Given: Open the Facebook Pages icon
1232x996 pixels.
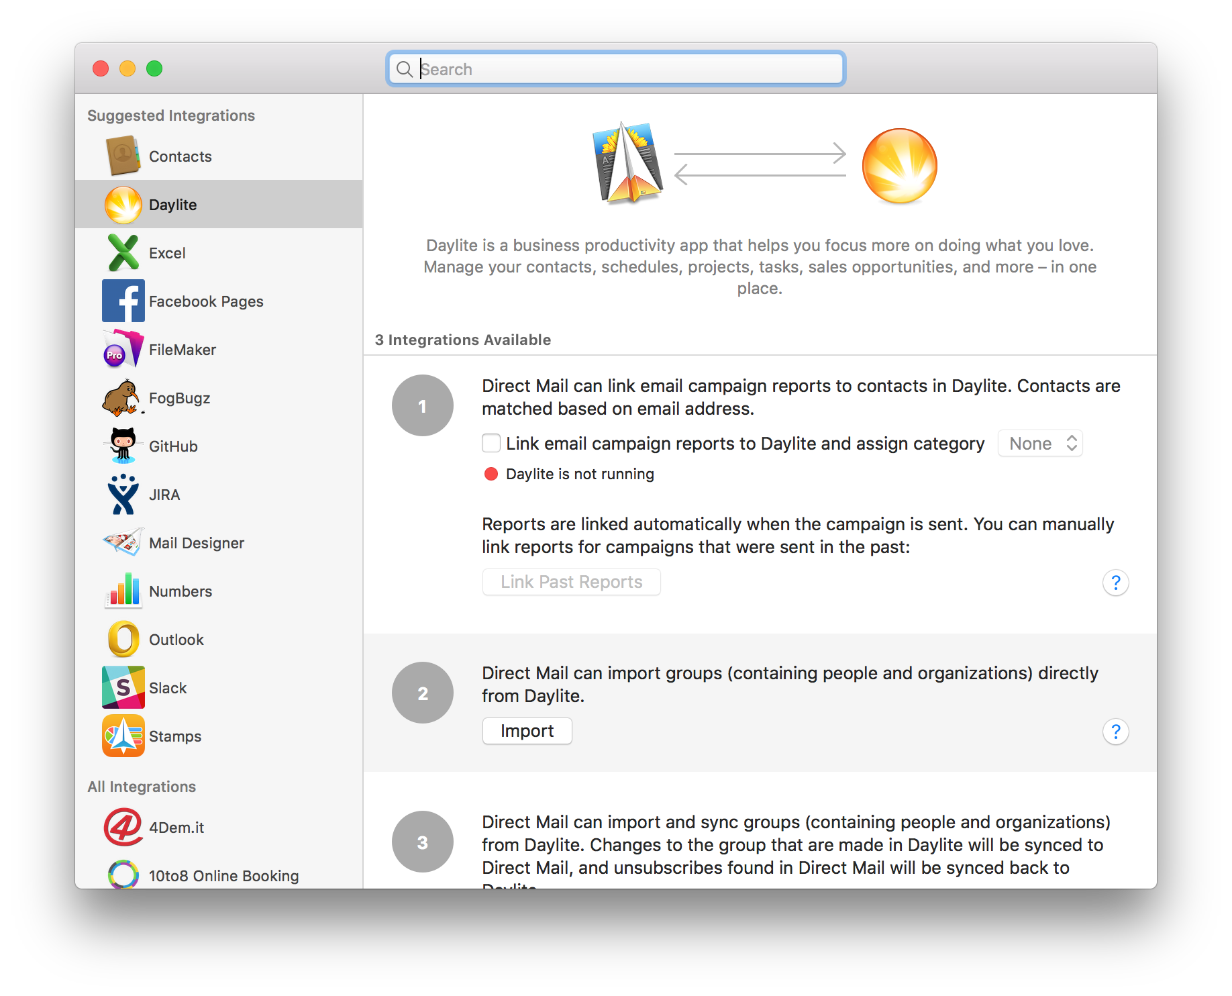Looking at the screenshot, I should coord(123,301).
